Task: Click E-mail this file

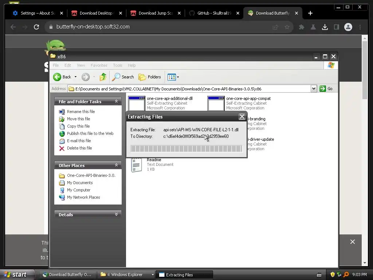Action: pos(79,141)
